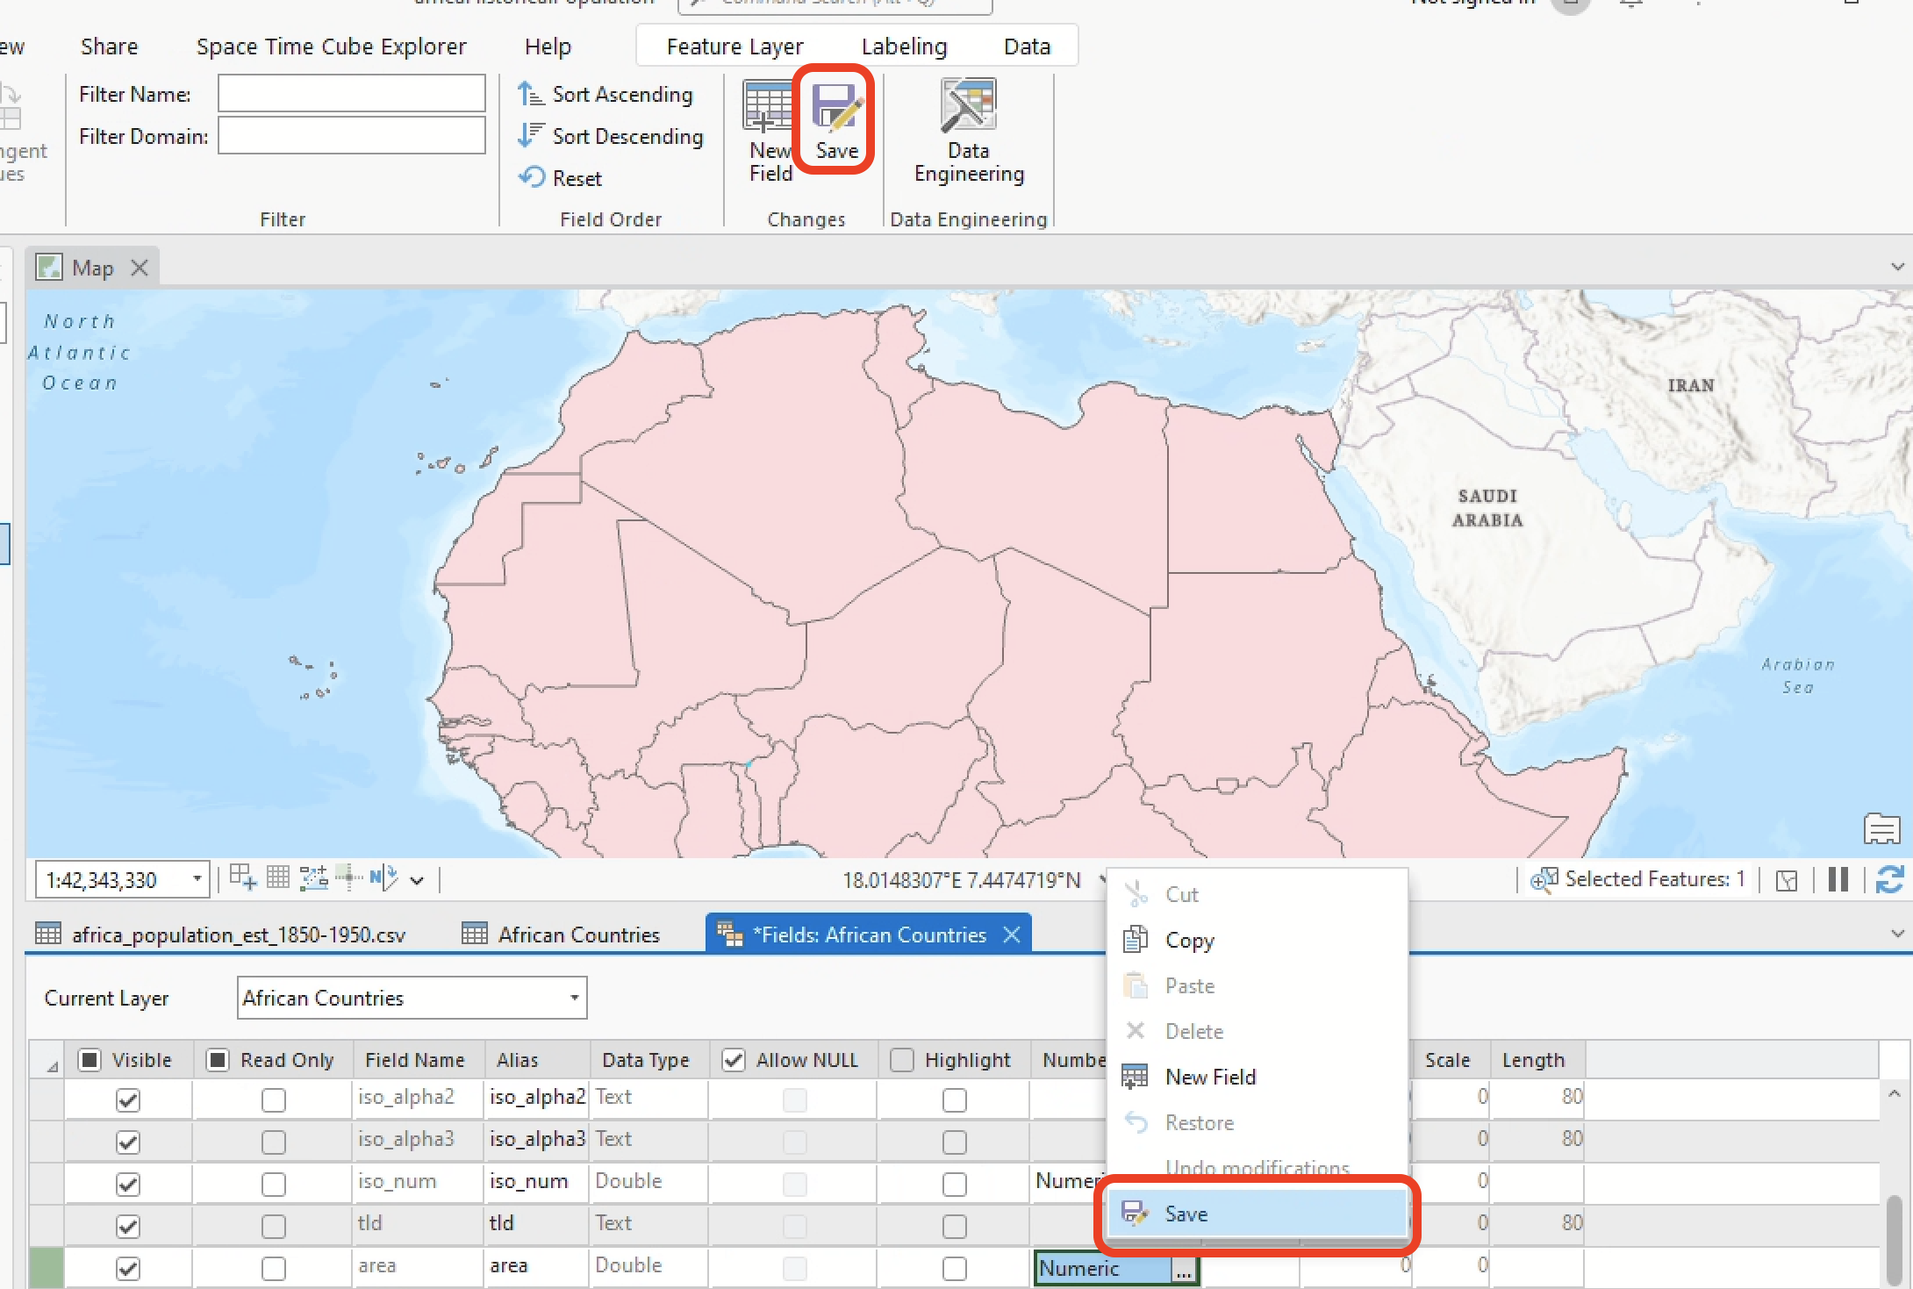This screenshot has height=1289, width=1913.
Task: Click in the Filter Name input
Action: (x=351, y=94)
